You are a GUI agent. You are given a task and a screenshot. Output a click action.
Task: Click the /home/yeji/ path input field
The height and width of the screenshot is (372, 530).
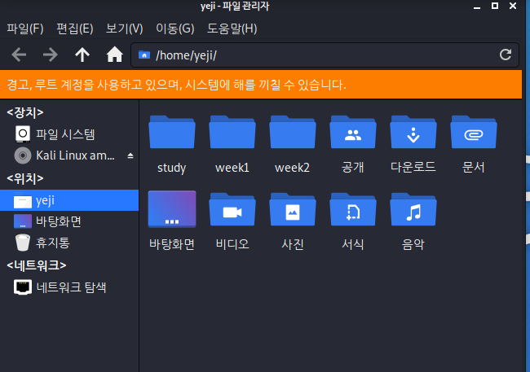coord(325,55)
